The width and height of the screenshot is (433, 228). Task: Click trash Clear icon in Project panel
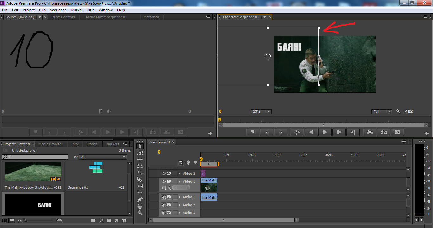tap(124, 220)
